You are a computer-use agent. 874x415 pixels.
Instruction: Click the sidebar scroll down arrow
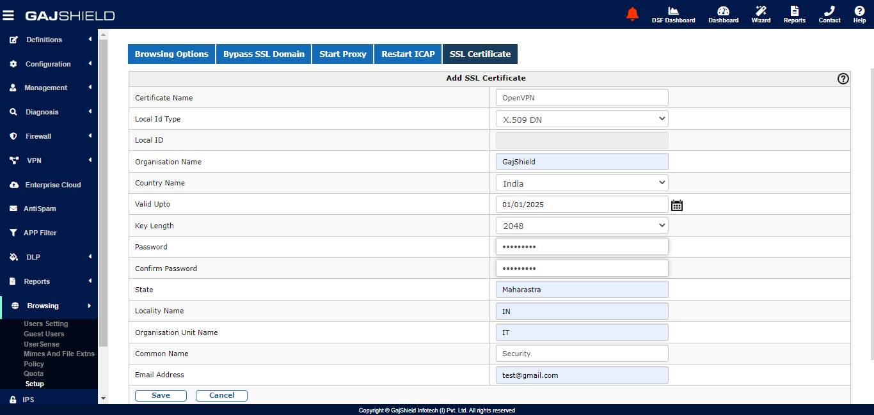point(103,398)
